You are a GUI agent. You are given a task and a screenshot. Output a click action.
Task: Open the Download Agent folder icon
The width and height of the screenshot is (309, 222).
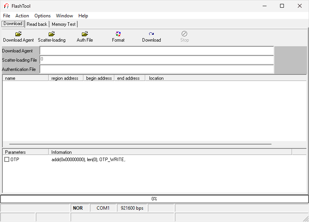(18, 34)
